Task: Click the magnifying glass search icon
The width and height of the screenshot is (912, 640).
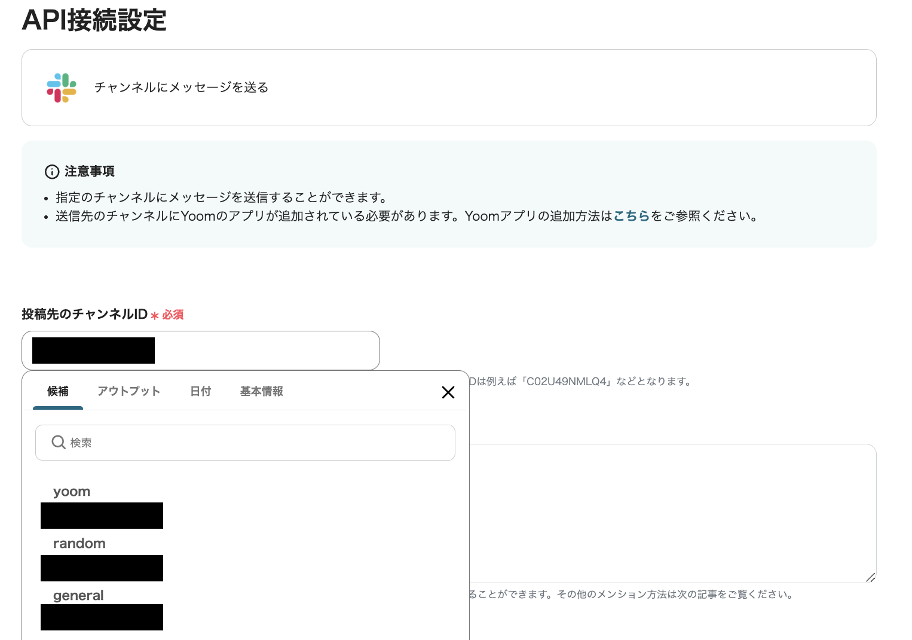Action: 58,442
